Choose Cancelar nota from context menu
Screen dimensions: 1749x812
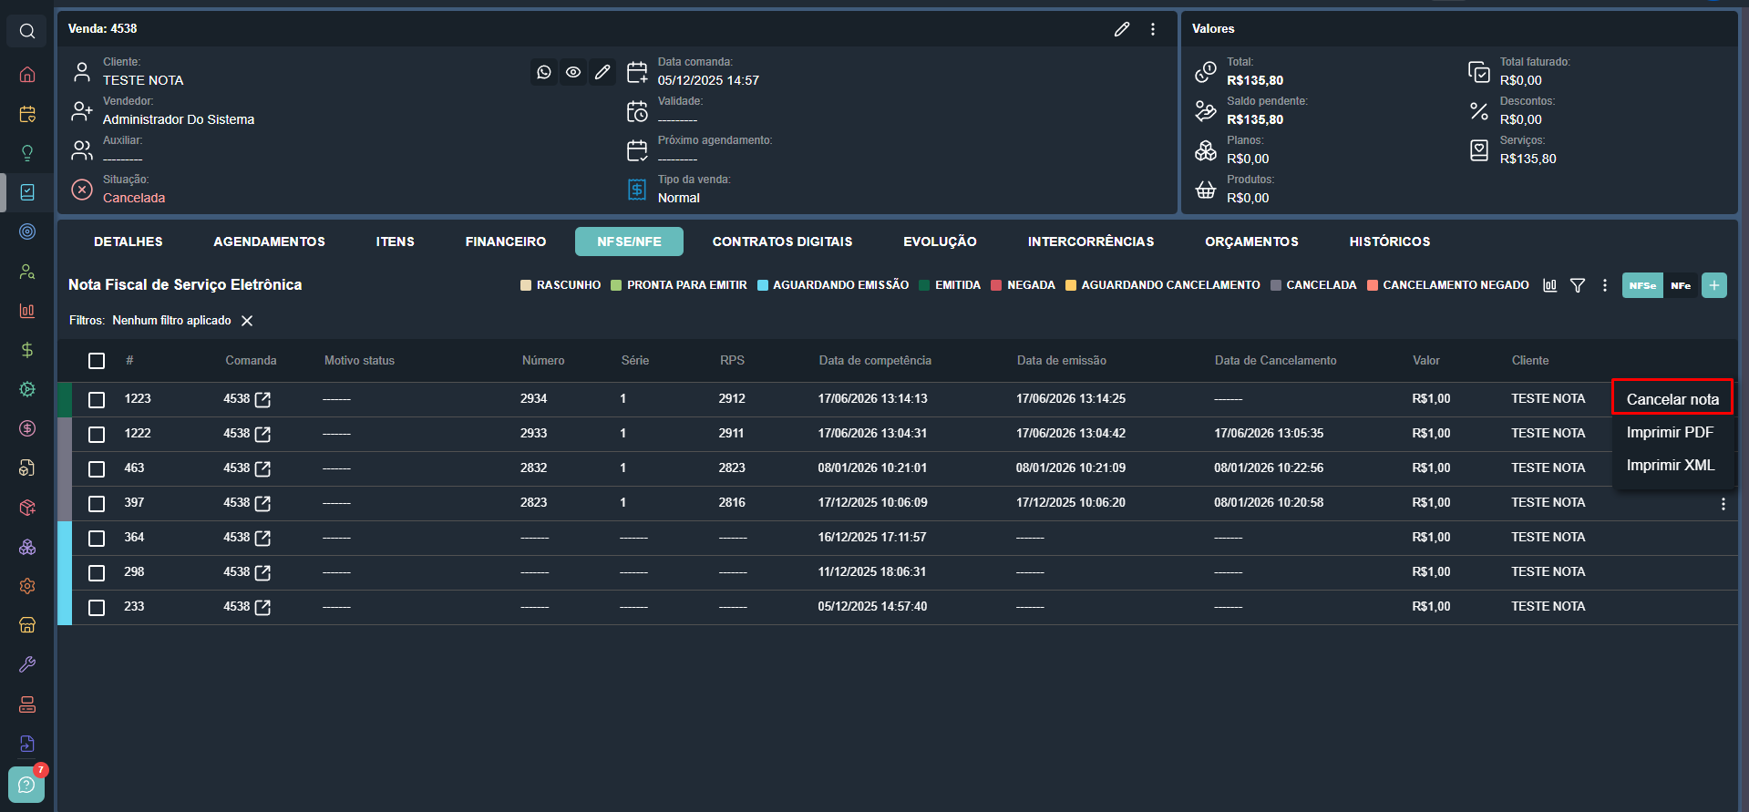coord(1672,399)
